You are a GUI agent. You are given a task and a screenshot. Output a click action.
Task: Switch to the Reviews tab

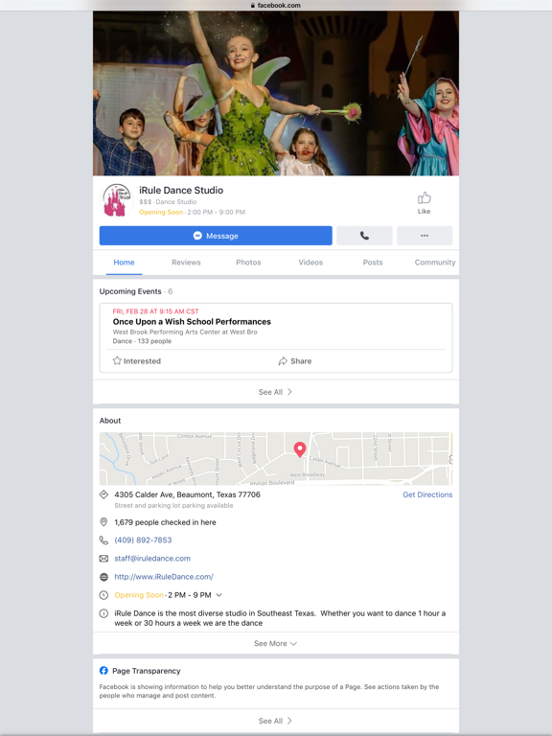tap(186, 263)
